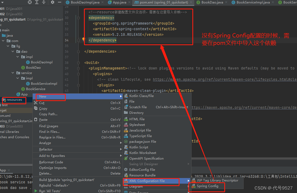The image size is (297, 193).
Task: Open the New submenu
Action: coord(78,96)
